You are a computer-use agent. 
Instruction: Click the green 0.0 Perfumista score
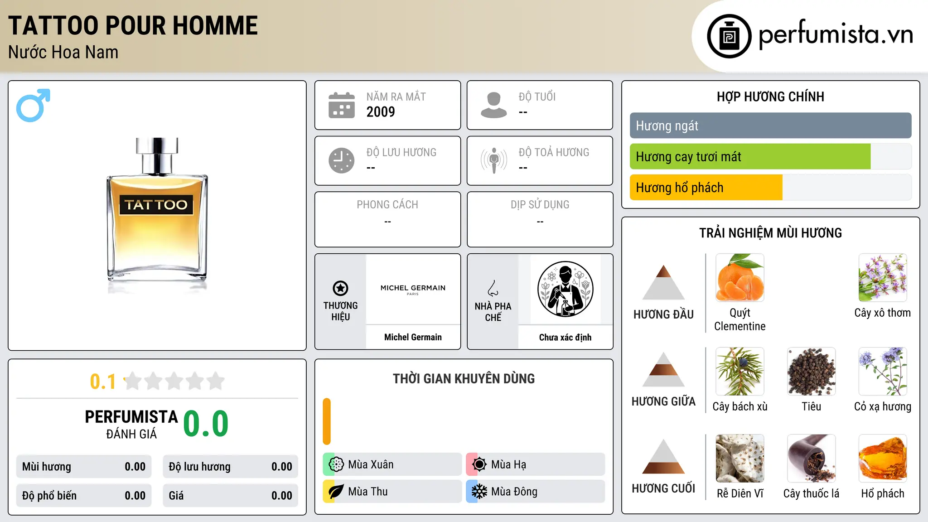pyautogui.click(x=206, y=424)
